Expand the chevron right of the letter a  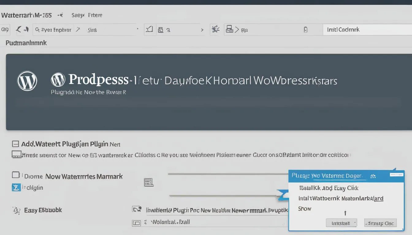202,30
